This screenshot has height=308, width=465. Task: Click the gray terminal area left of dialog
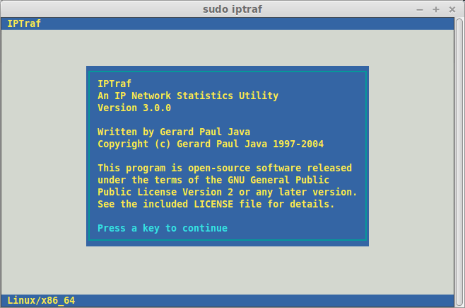(x=42, y=156)
